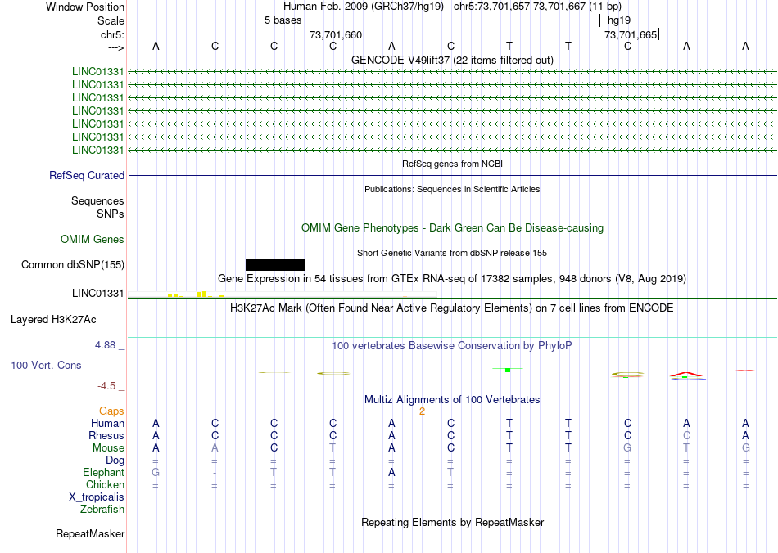778x553 pixels.
Task: Open the GTEx Gene Expression track title
Action: [452, 278]
